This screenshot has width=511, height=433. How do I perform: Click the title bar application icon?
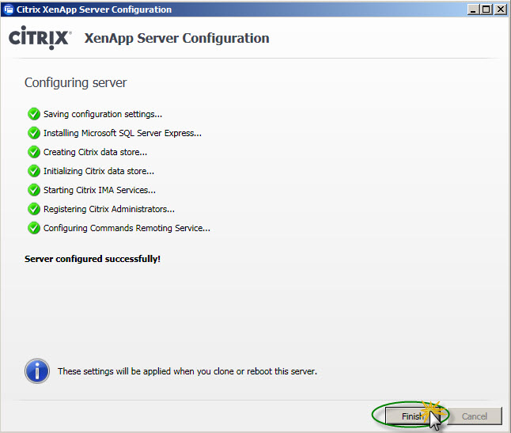(x=9, y=9)
